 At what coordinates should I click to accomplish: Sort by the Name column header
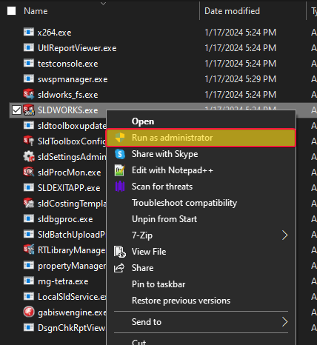(x=36, y=11)
